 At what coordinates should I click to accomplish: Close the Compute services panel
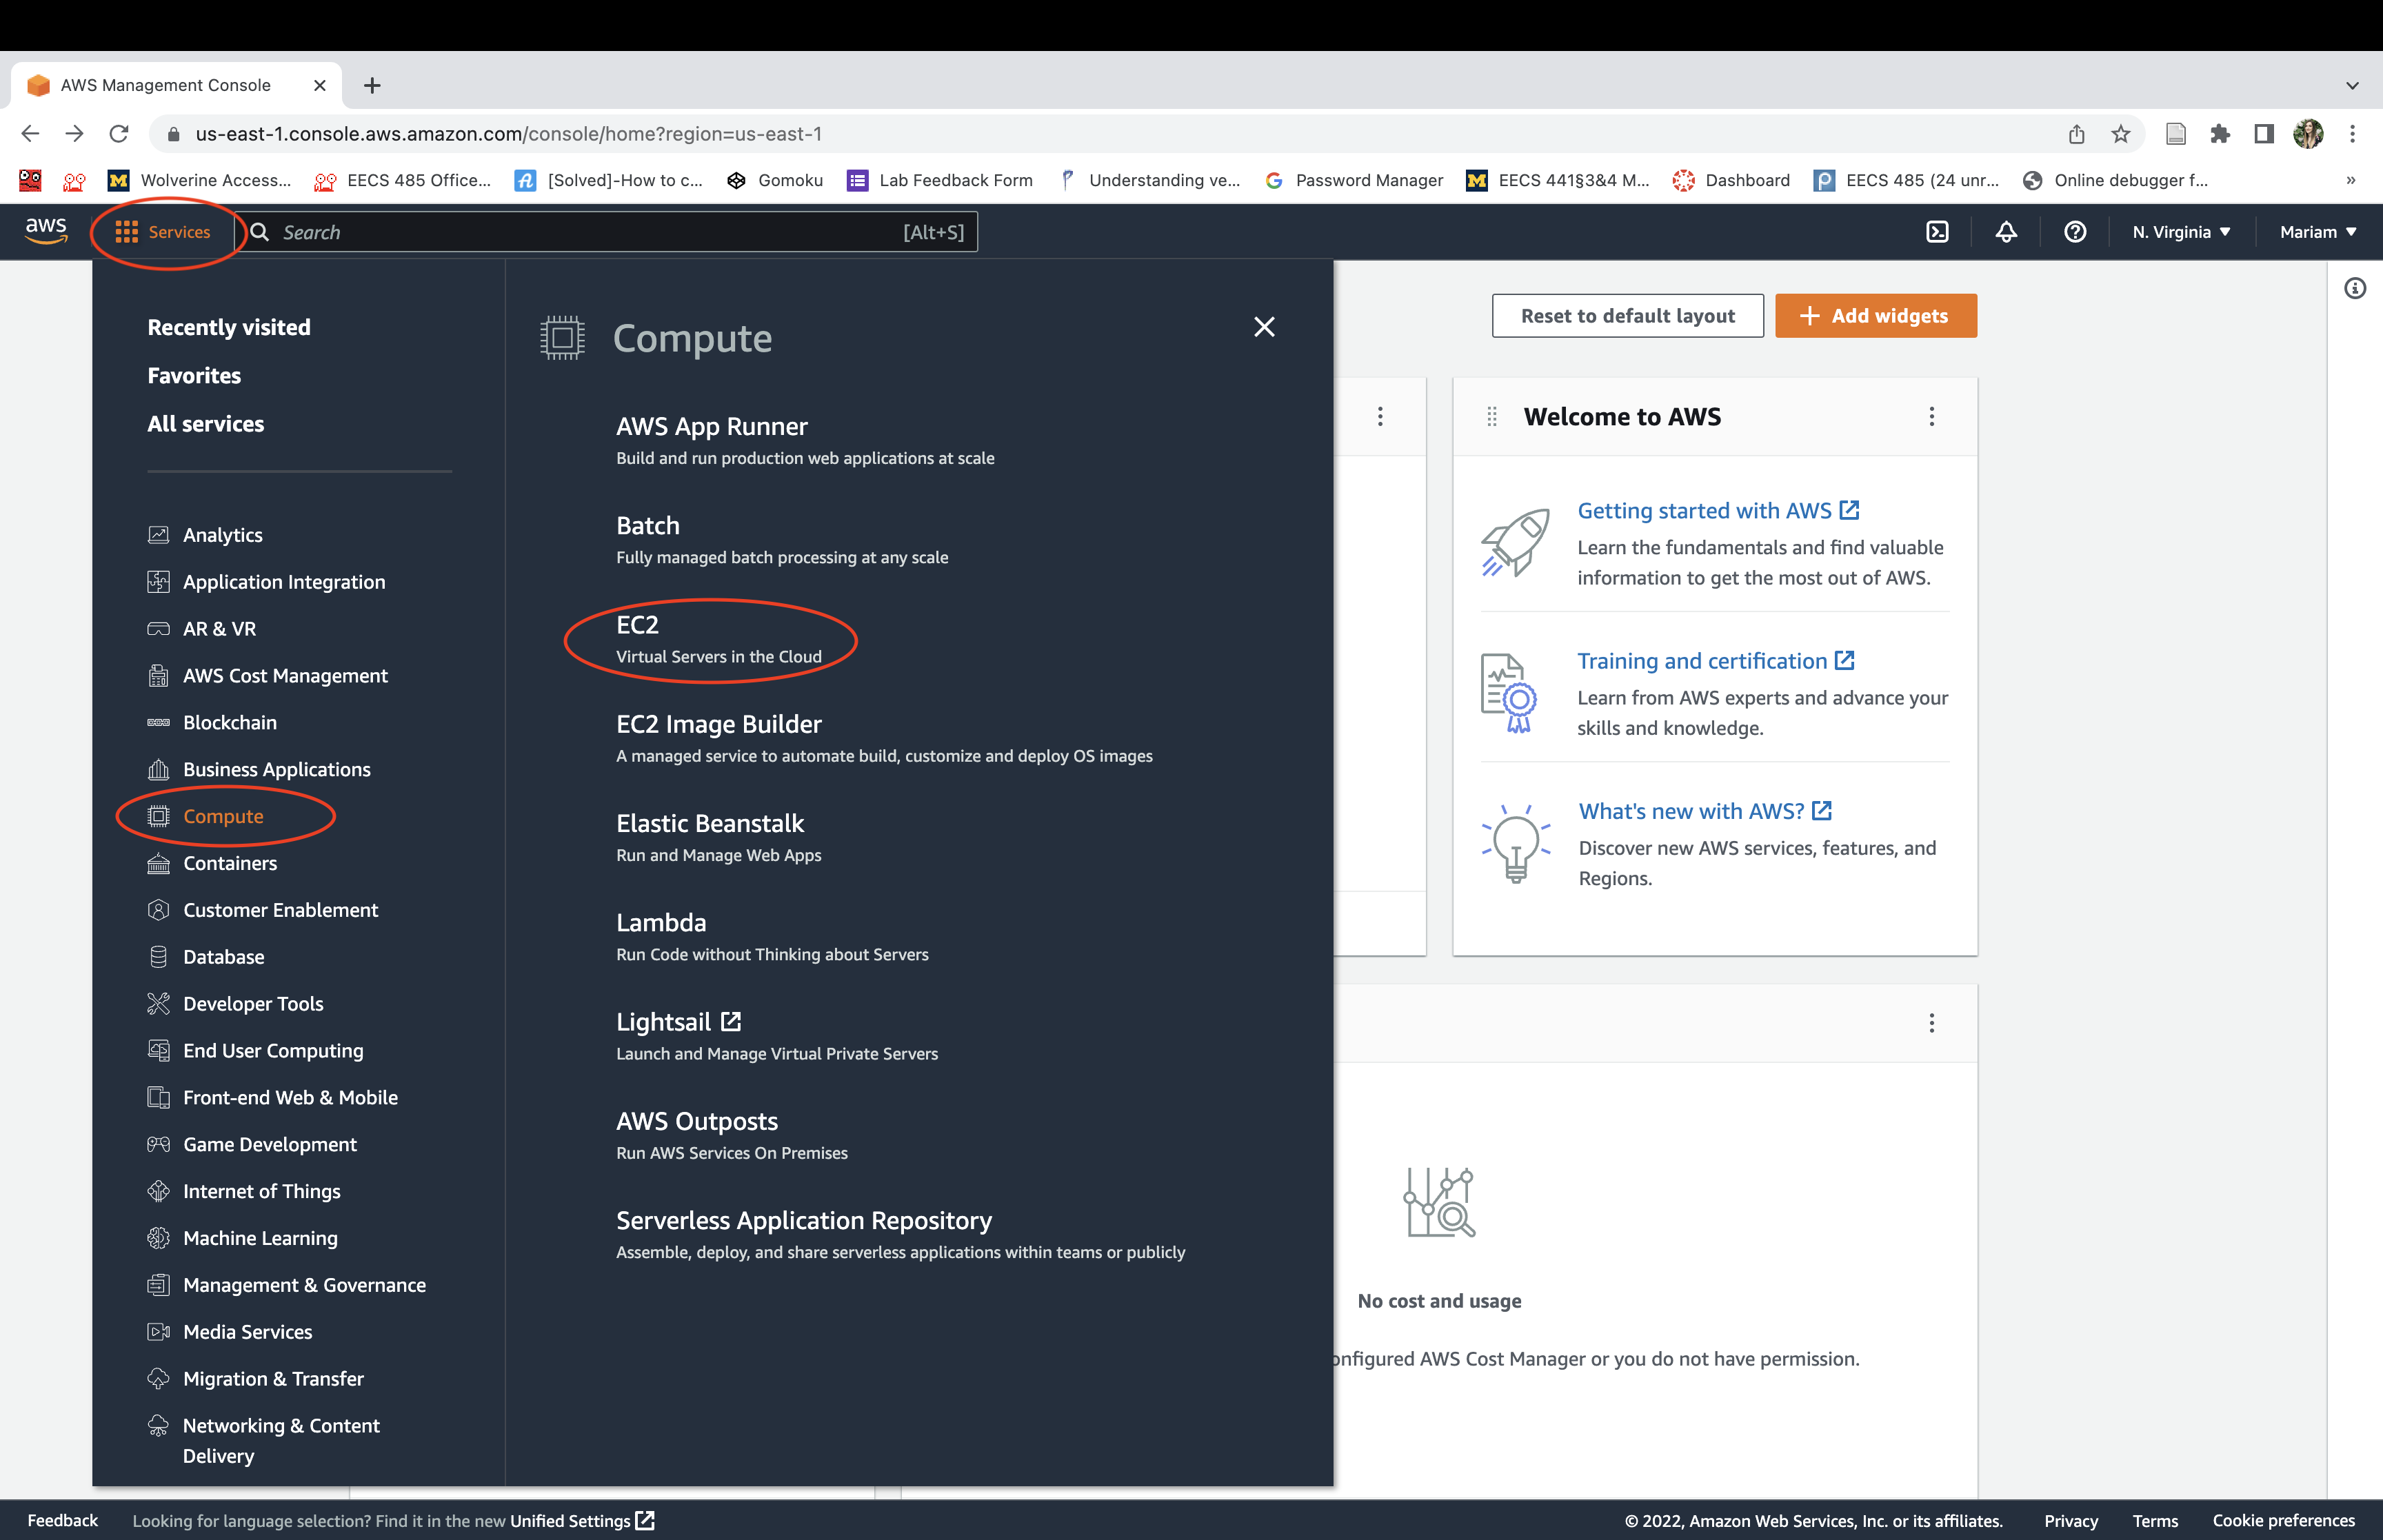pos(1264,327)
